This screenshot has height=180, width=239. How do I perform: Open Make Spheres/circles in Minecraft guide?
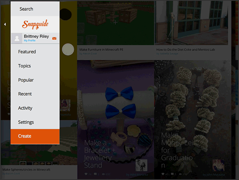coord(27,170)
